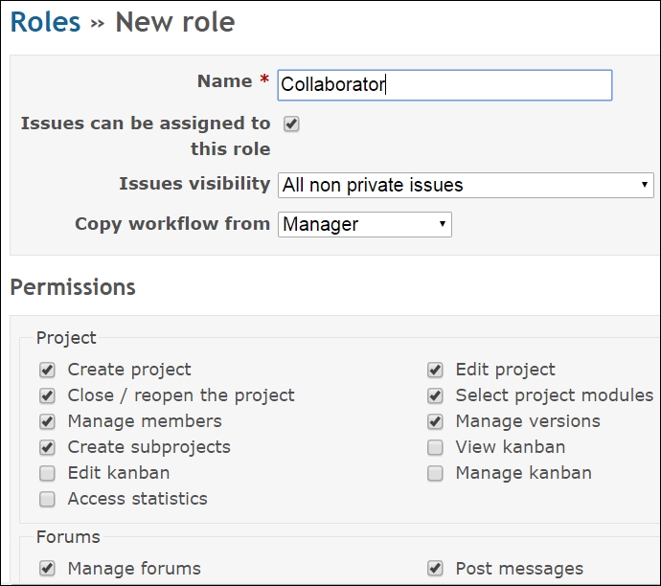This screenshot has width=661, height=586.
Task: Click the Name text field
Action: (x=444, y=84)
